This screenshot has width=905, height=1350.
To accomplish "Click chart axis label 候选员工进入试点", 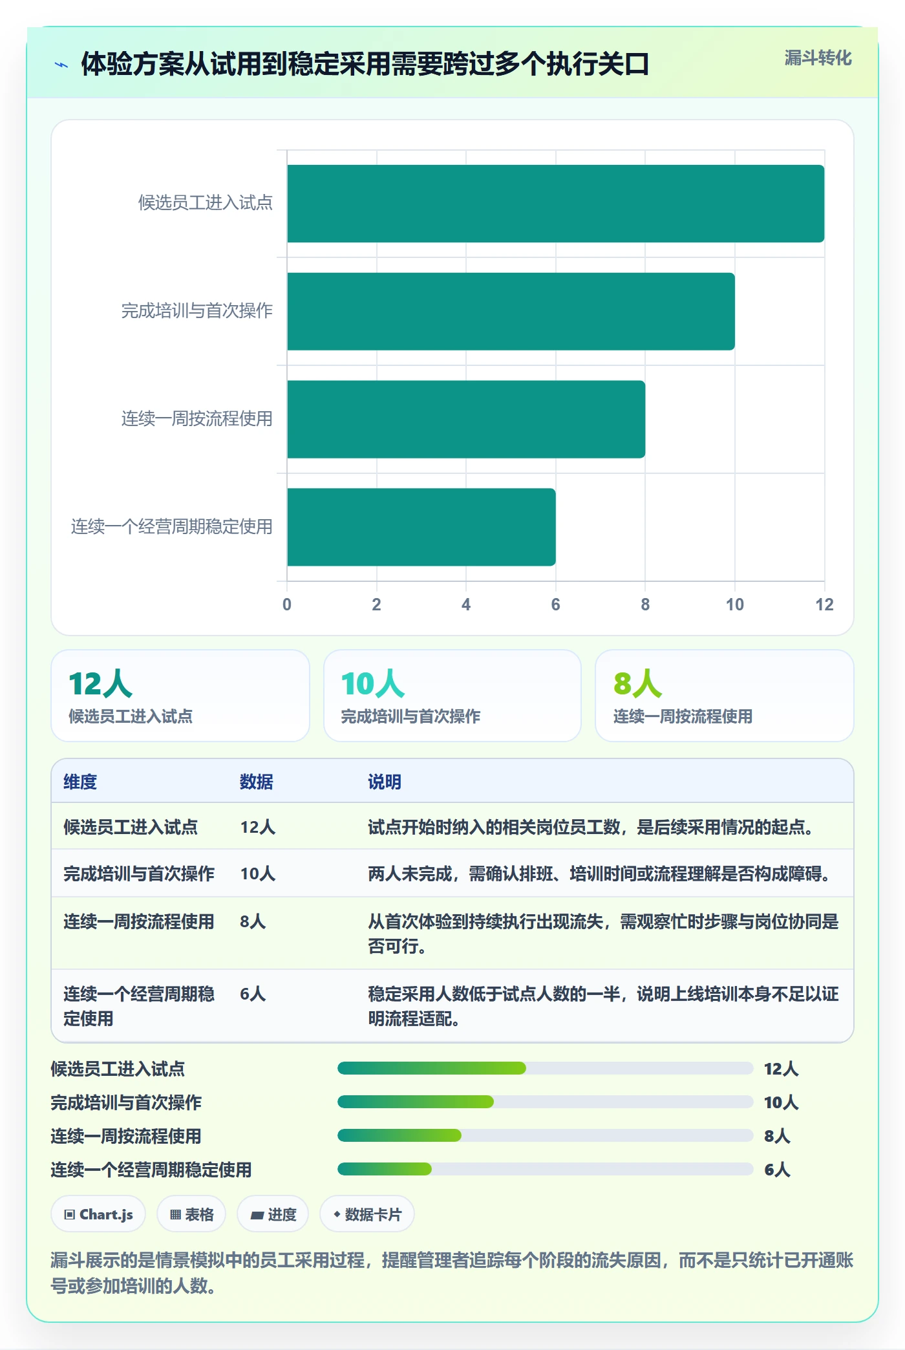I will click(x=206, y=203).
